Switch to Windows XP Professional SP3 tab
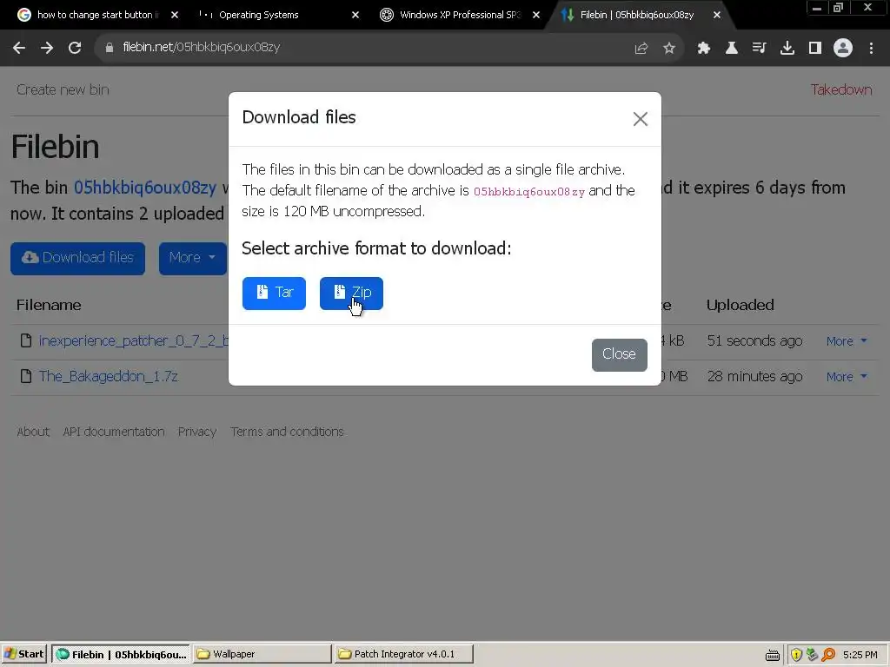This screenshot has height=667, width=890. coord(460,15)
